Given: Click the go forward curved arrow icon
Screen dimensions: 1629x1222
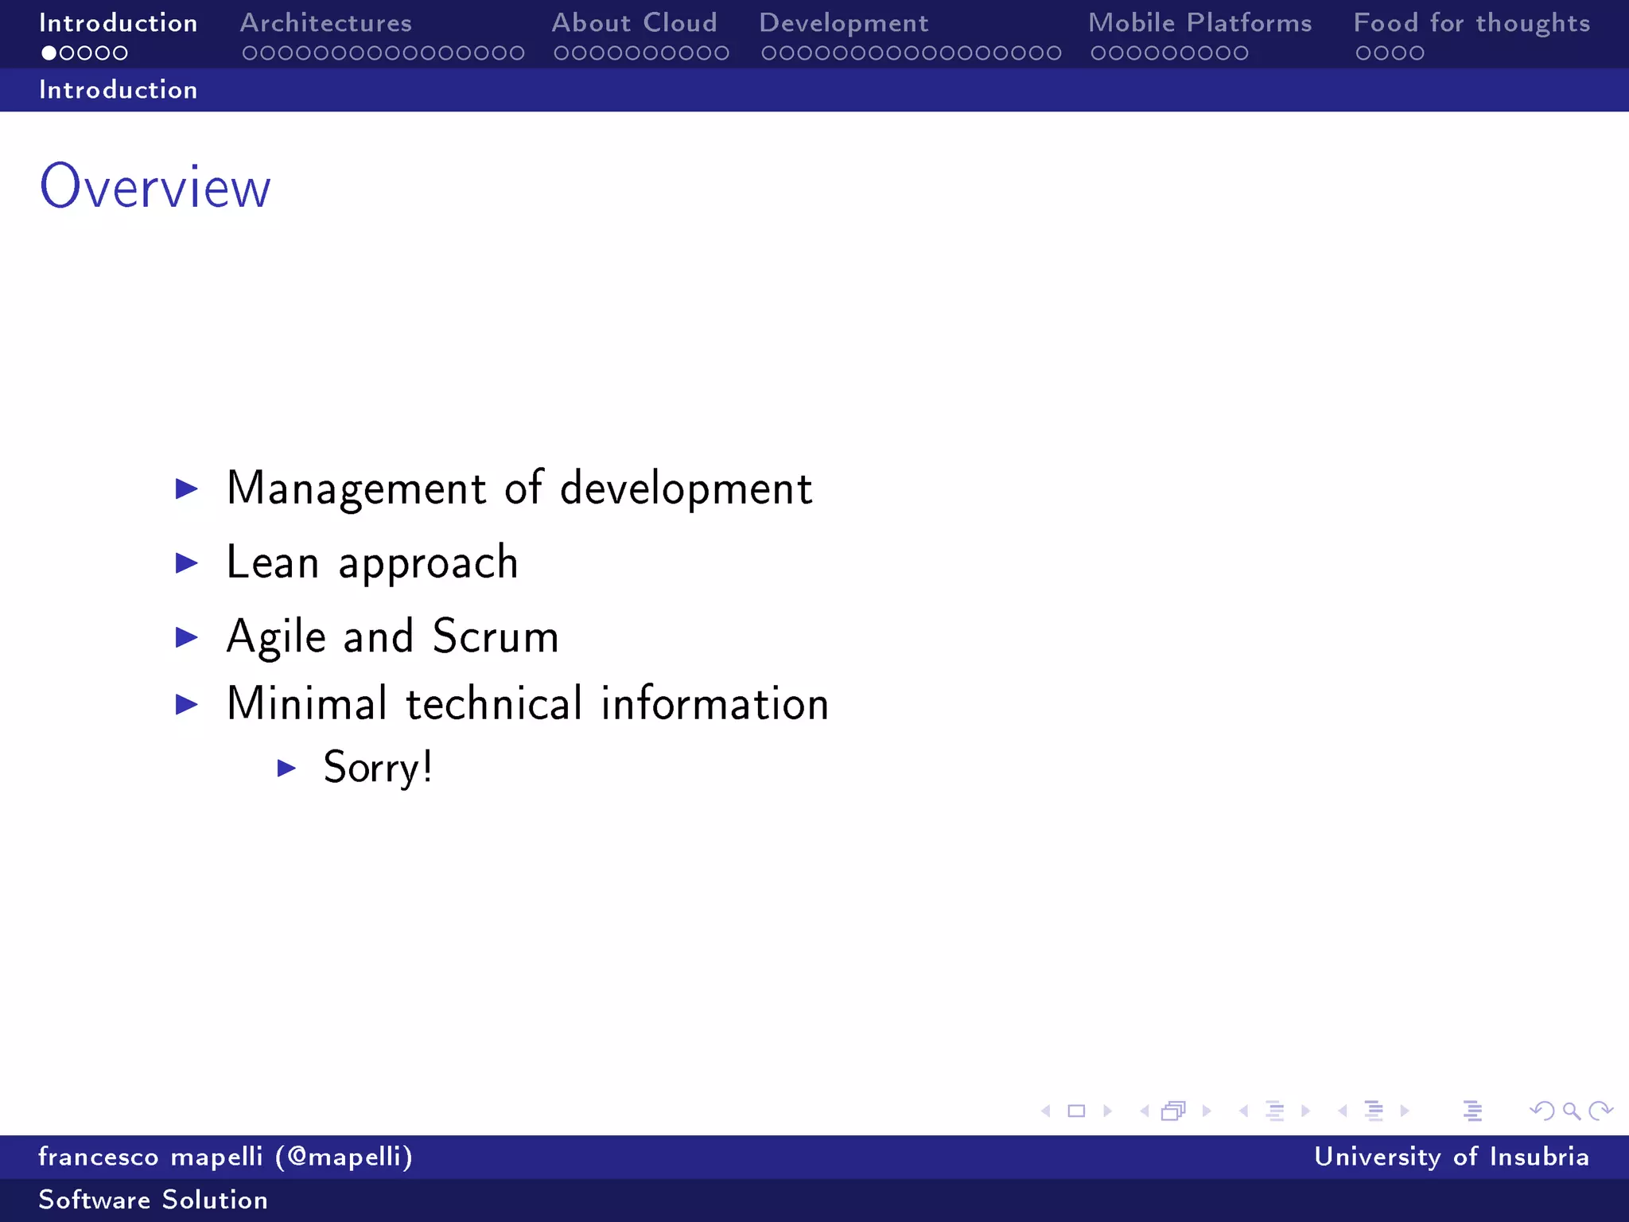Looking at the screenshot, I should 1600,1111.
